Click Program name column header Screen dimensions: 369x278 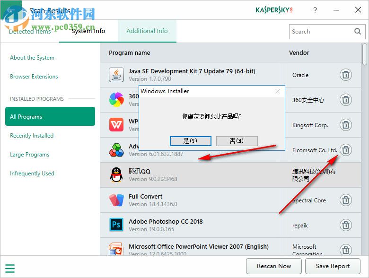[130, 52]
